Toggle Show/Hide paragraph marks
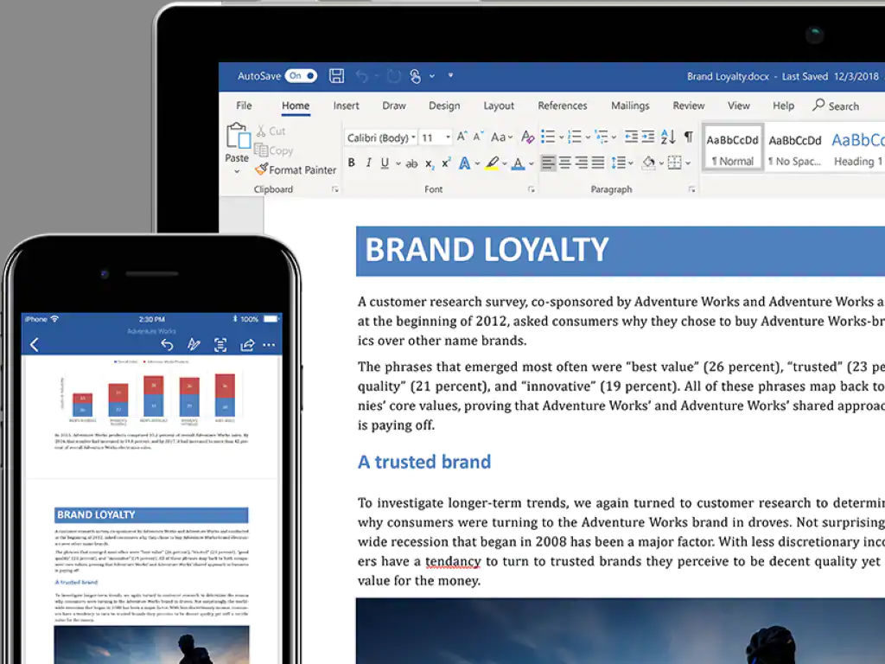Image resolution: width=885 pixels, height=664 pixels. (689, 137)
